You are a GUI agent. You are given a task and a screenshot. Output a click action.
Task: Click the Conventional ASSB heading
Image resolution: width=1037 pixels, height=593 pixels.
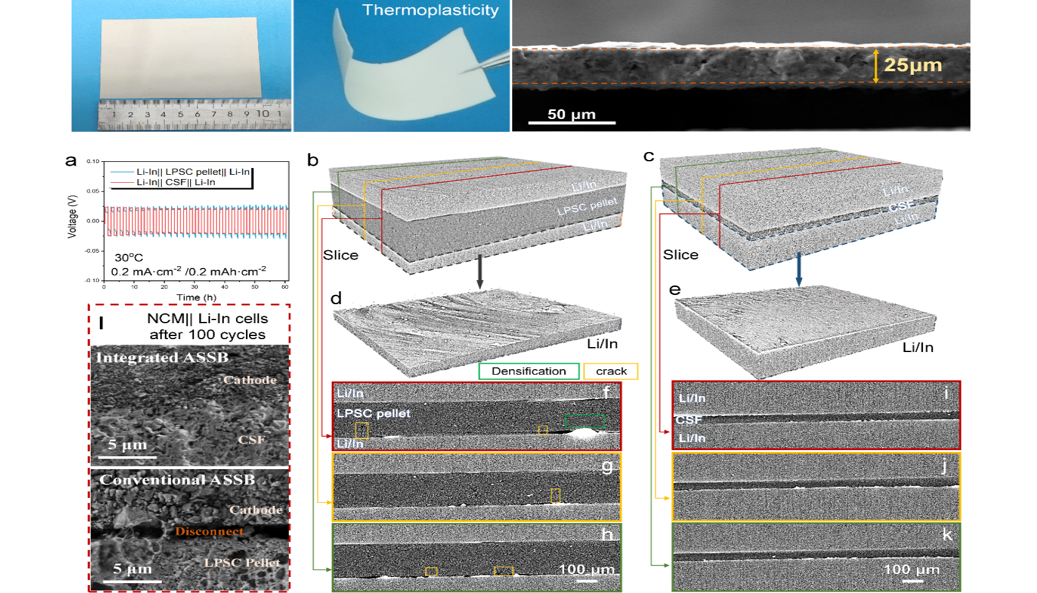pyautogui.click(x=177, y=480)
